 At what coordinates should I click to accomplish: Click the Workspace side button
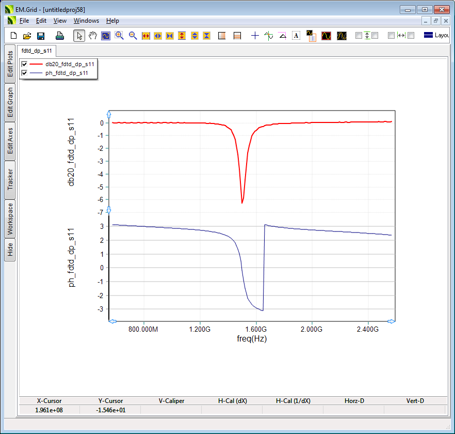pos(10,219)
